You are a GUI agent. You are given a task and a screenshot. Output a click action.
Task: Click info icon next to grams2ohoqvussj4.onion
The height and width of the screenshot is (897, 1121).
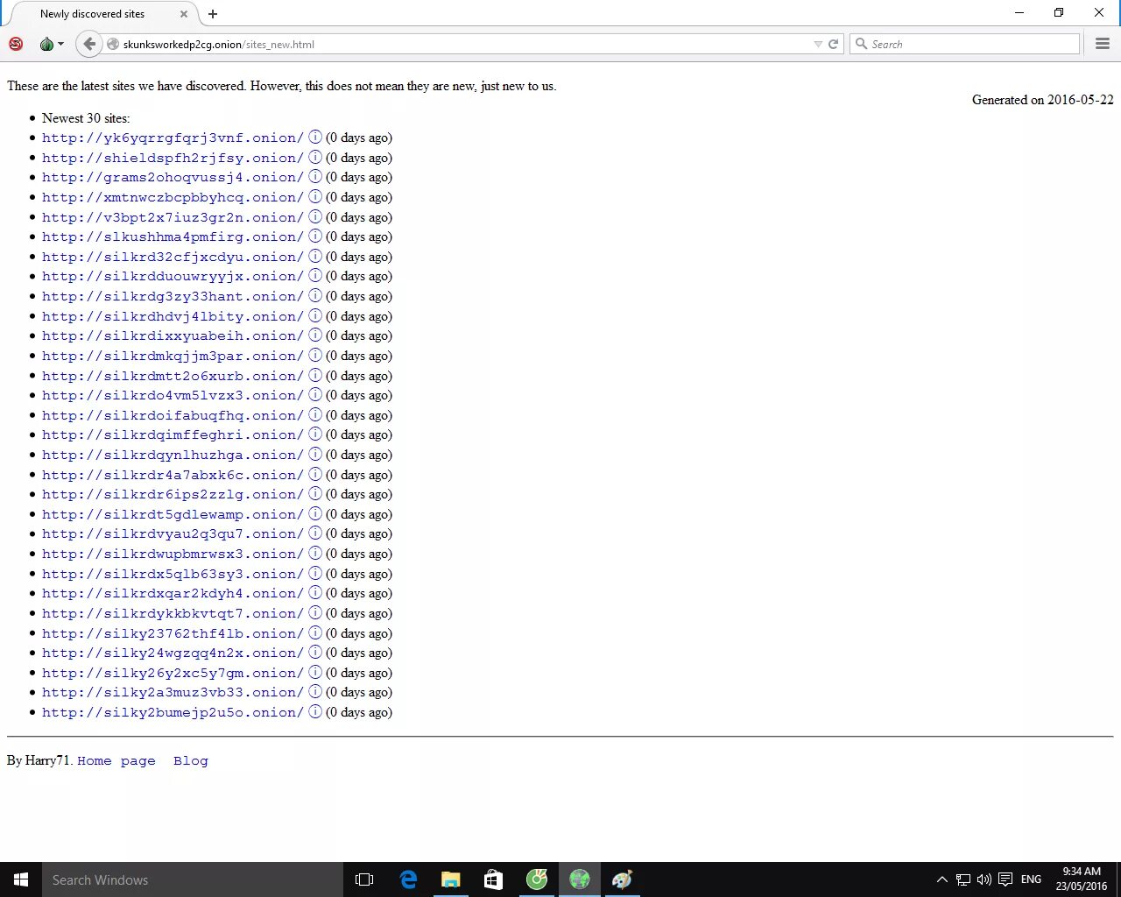(x=315, y=176)
